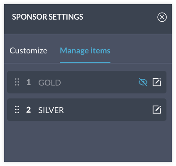The height and width of the screenshot is (166, 176).
Task: Click the SILVER item drag handle
Action: pyautogui.click(x=17, y=110)
